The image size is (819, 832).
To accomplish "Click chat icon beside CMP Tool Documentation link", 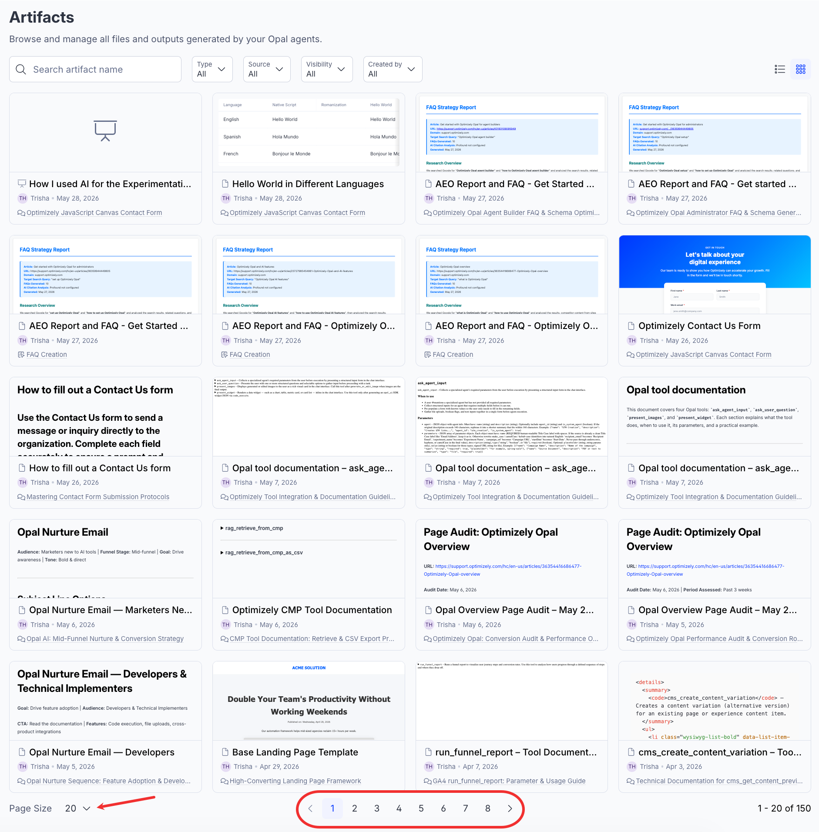I will point(225,639).
